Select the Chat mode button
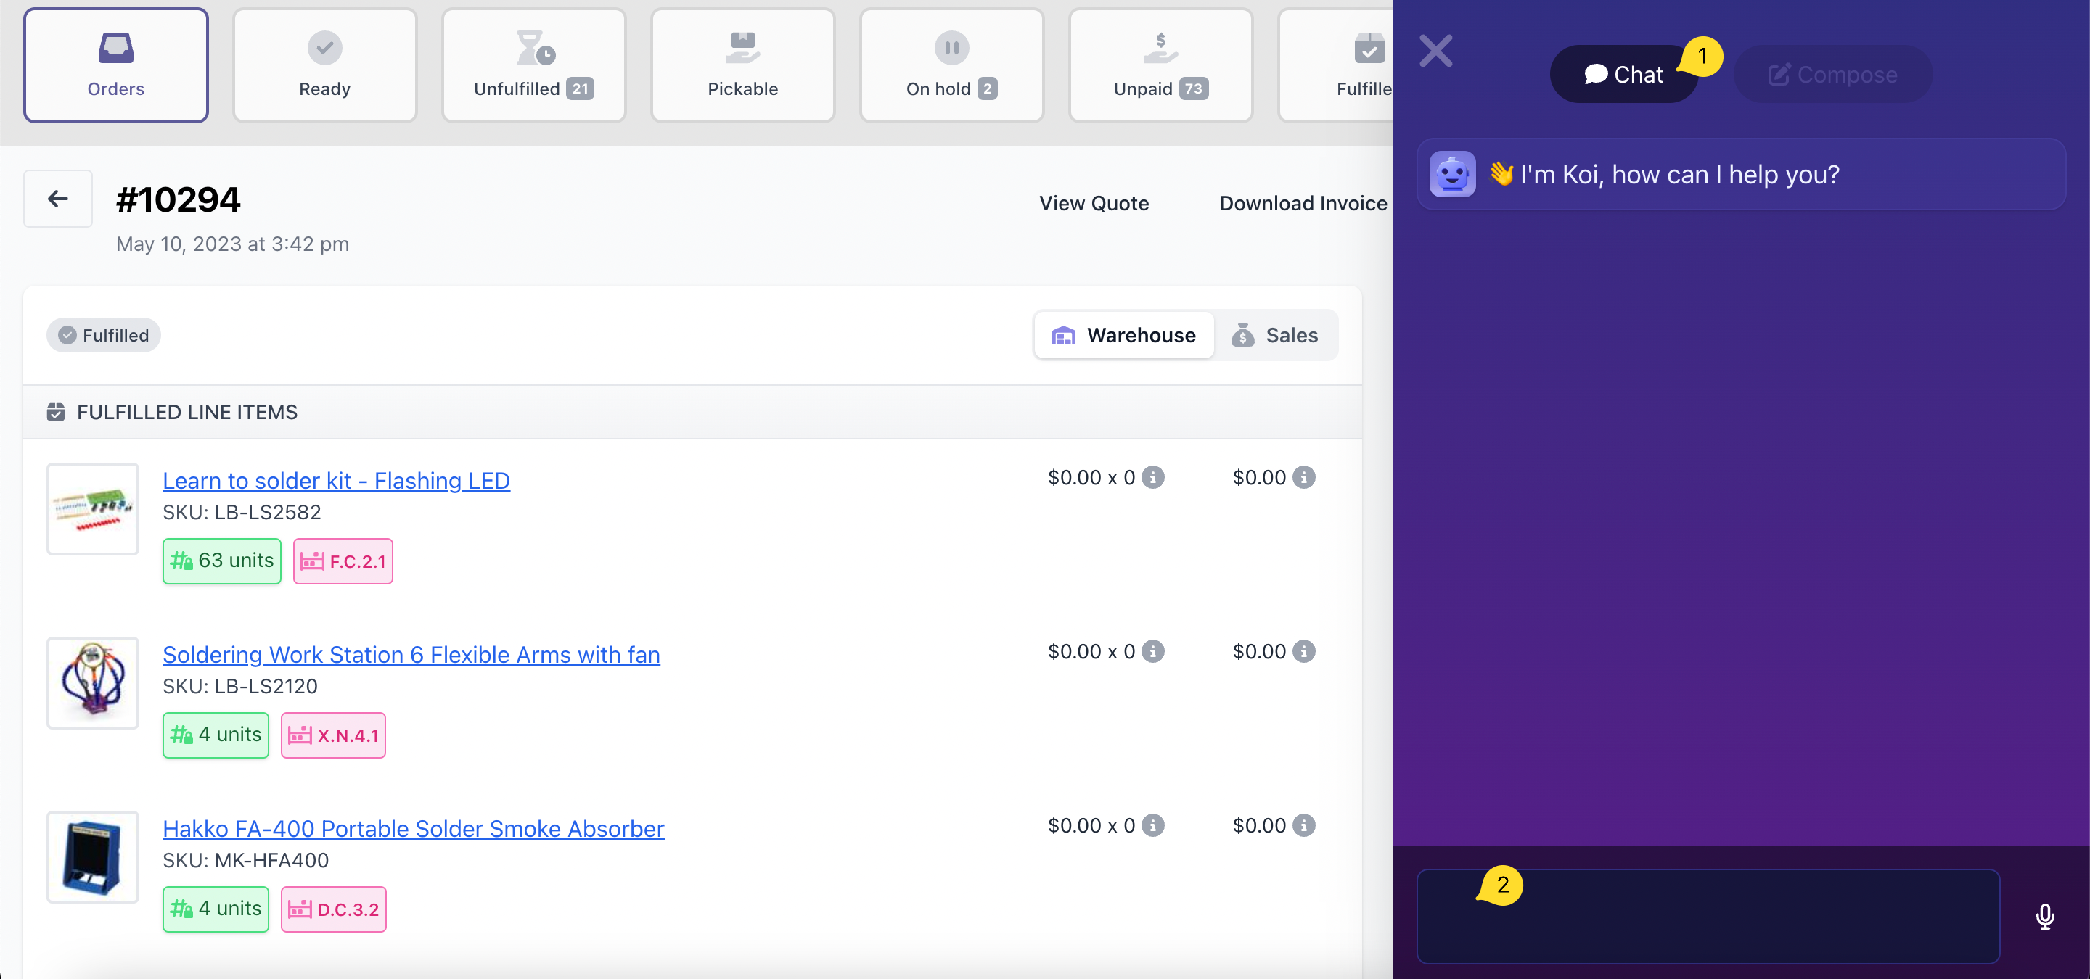This screenshot has height=979, width=2090. click(x=1623, y=75)
